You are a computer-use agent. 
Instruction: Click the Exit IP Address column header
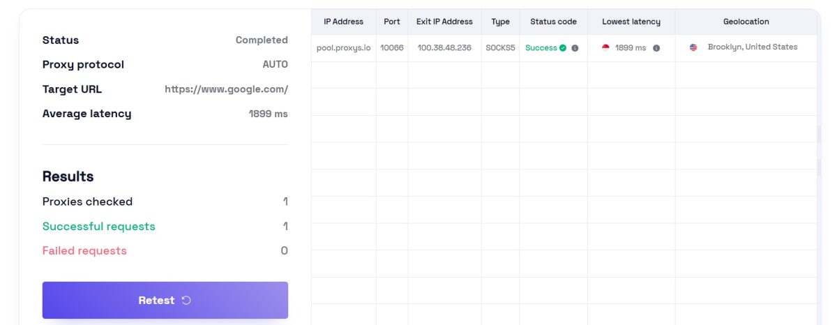tap(444, 22)
